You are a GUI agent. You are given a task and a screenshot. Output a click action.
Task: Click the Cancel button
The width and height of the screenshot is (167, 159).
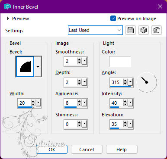pyautogui.click(x=87, y=150)
